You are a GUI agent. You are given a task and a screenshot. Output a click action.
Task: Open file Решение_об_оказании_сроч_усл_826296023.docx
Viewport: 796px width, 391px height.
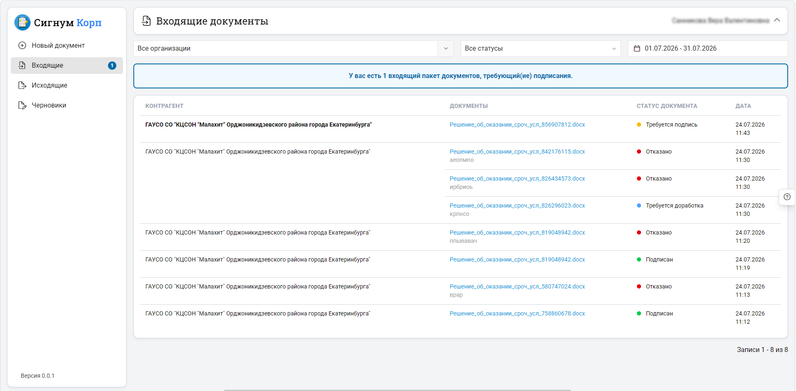pyautogui.click(x=517, y=205)
